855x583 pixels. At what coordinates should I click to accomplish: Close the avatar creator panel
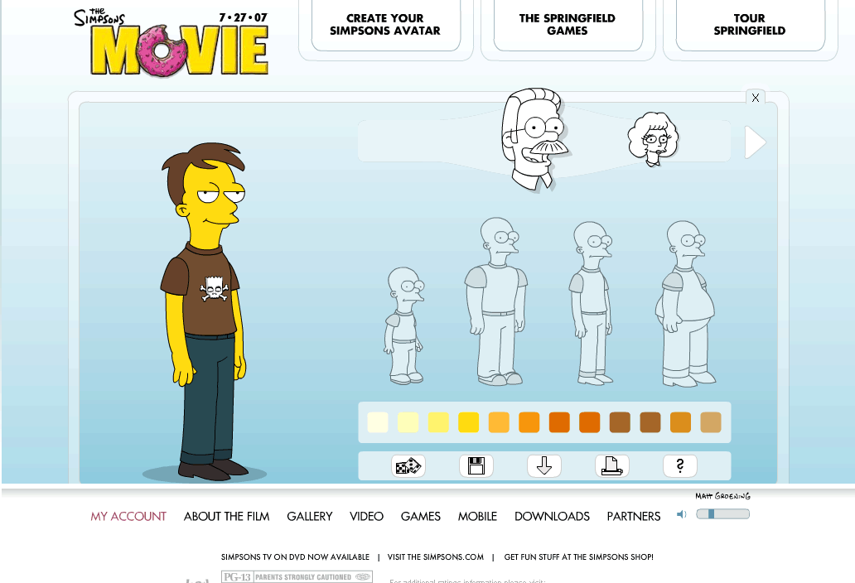(x=755, y=98)
